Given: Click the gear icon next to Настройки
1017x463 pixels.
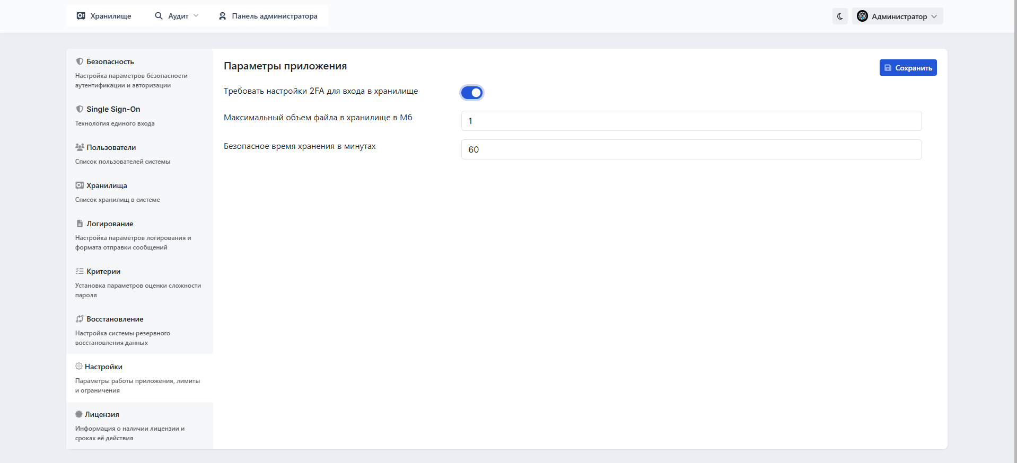Looking at the screenshot, I should coord(78,367).
